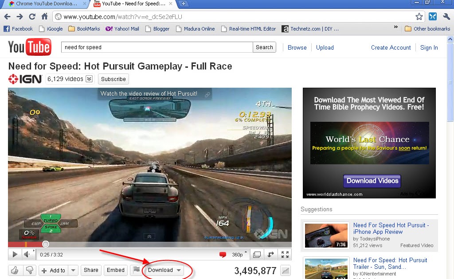
Task: Close the YouTube Need for Speed tab
Action: tap(171, 4)
